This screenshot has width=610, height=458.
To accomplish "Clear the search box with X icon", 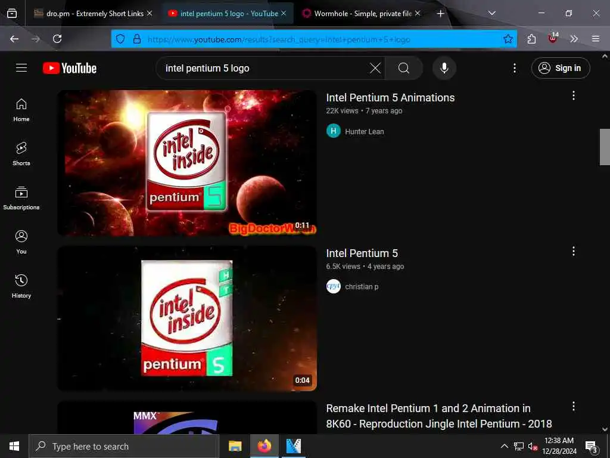I will pyautogui.click(x=375, y=68).
